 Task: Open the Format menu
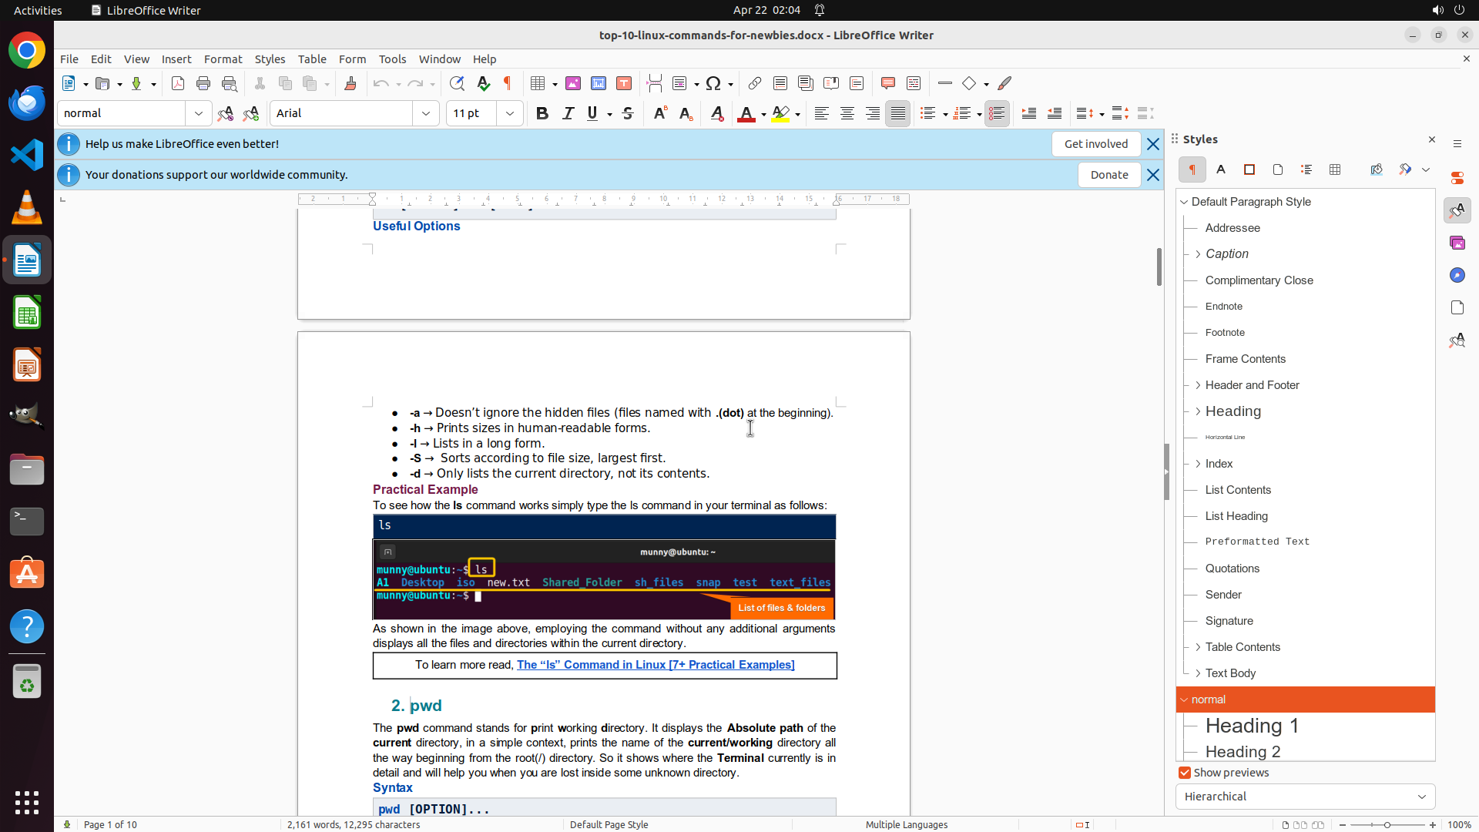pos(223,59)
